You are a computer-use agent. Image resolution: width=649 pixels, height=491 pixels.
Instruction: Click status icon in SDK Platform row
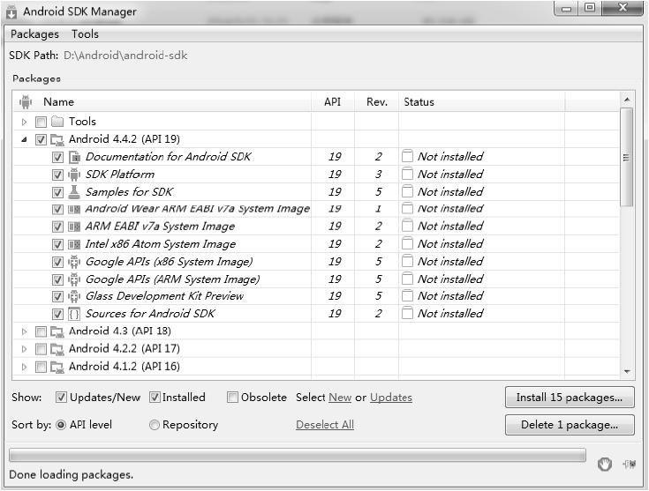click(x=408, y=174)
